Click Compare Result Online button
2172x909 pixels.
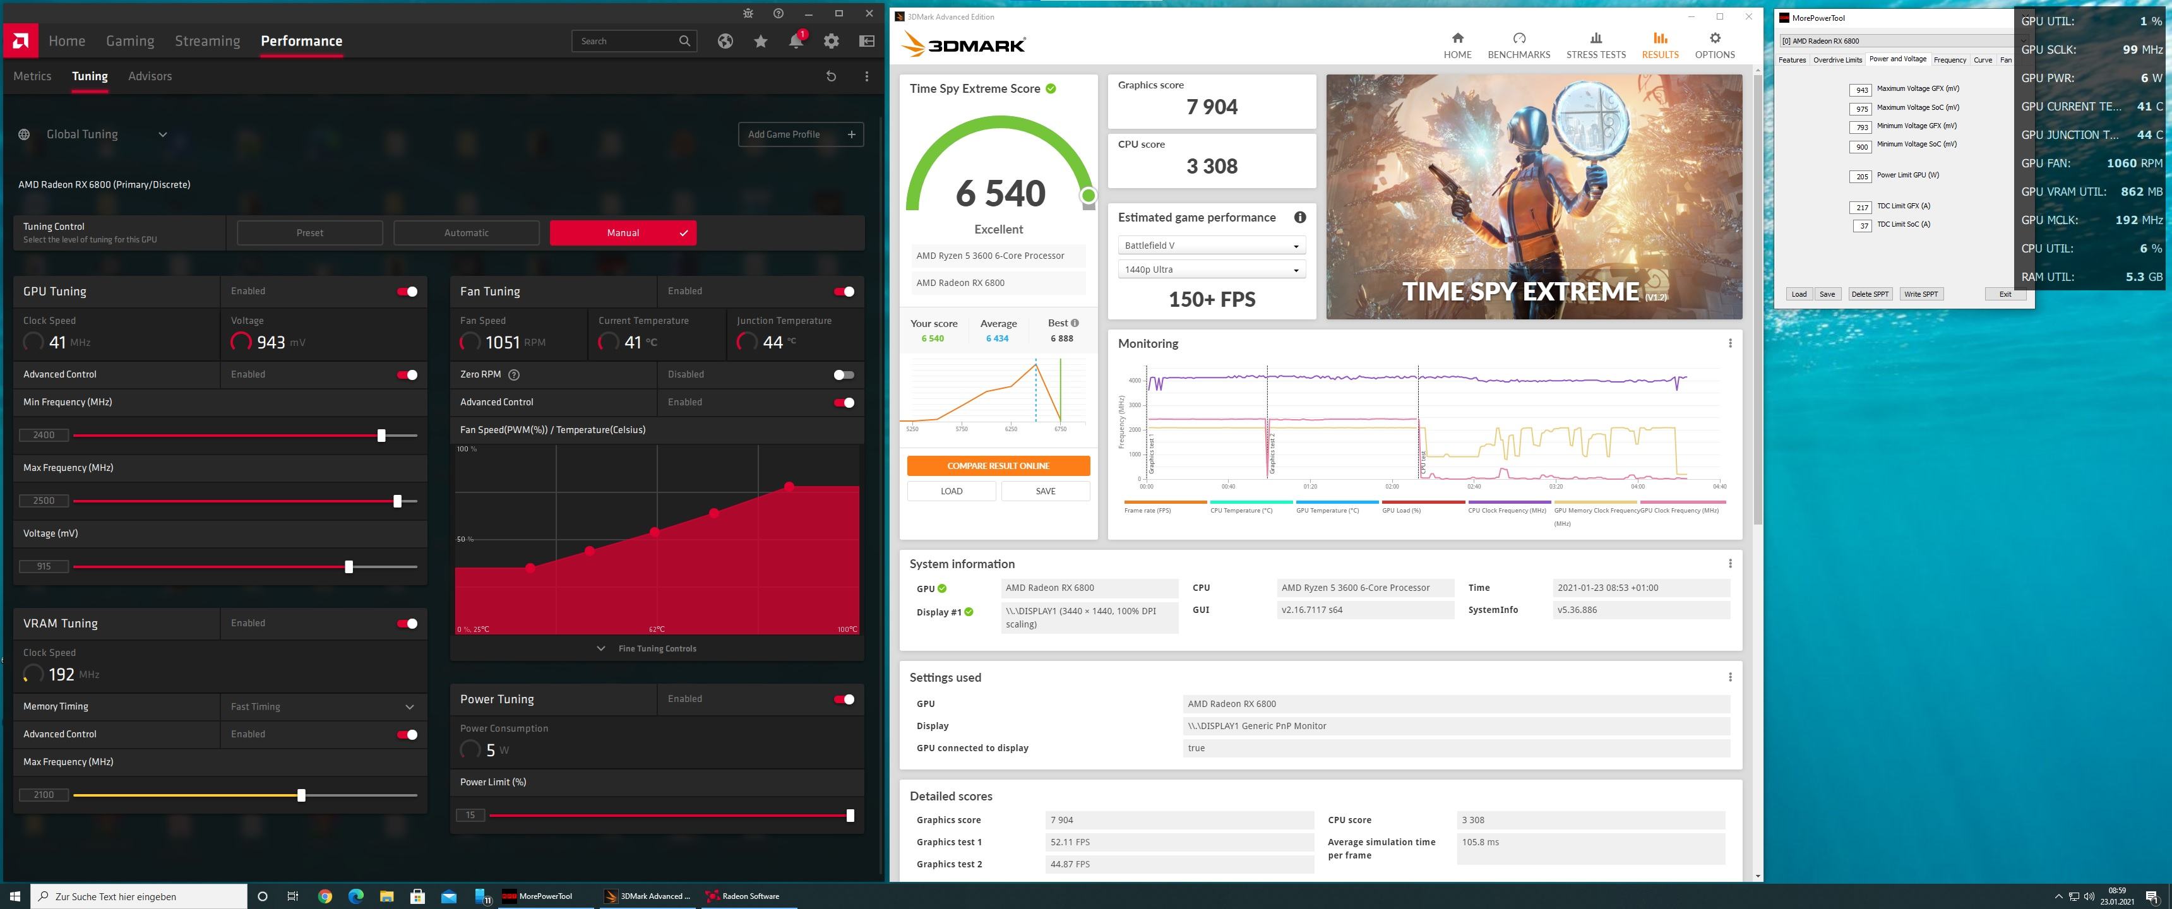tap(998, 465)
